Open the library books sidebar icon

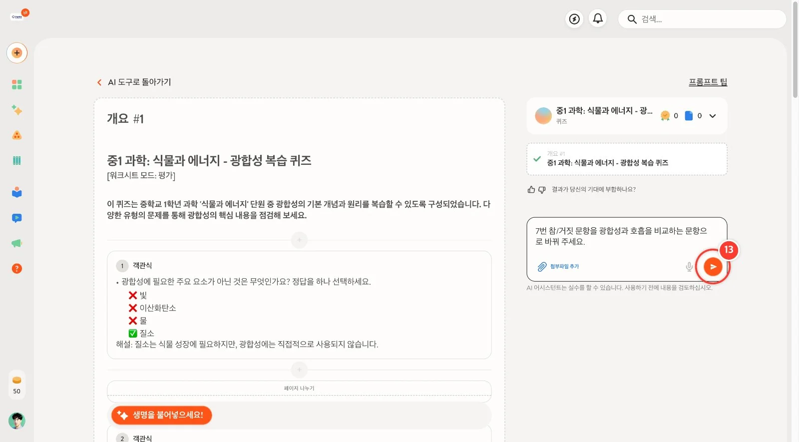click(x=17, y=160)
